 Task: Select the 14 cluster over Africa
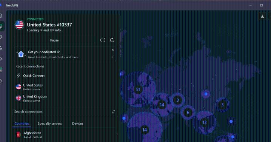click(x=145, y=130)
